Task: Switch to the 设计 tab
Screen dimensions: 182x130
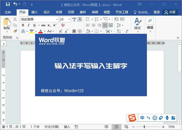Action: 47,12
